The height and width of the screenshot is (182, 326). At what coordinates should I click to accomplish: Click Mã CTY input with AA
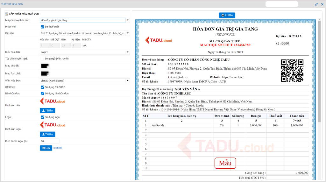point(87,45)
